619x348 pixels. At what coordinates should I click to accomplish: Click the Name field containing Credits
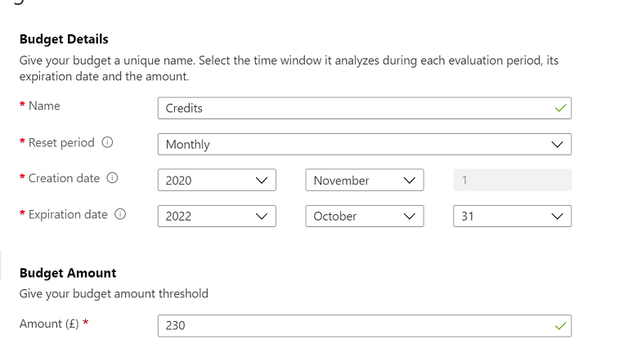pyautogui.click(x=365, y=108)
